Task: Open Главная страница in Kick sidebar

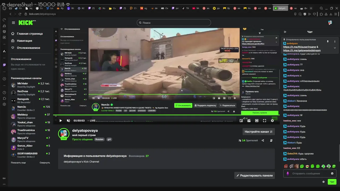Action: coord(27,34)
